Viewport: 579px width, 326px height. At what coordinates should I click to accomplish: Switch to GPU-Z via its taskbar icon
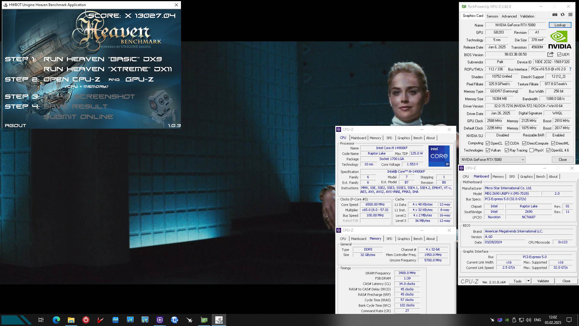[x=204, y=320]
